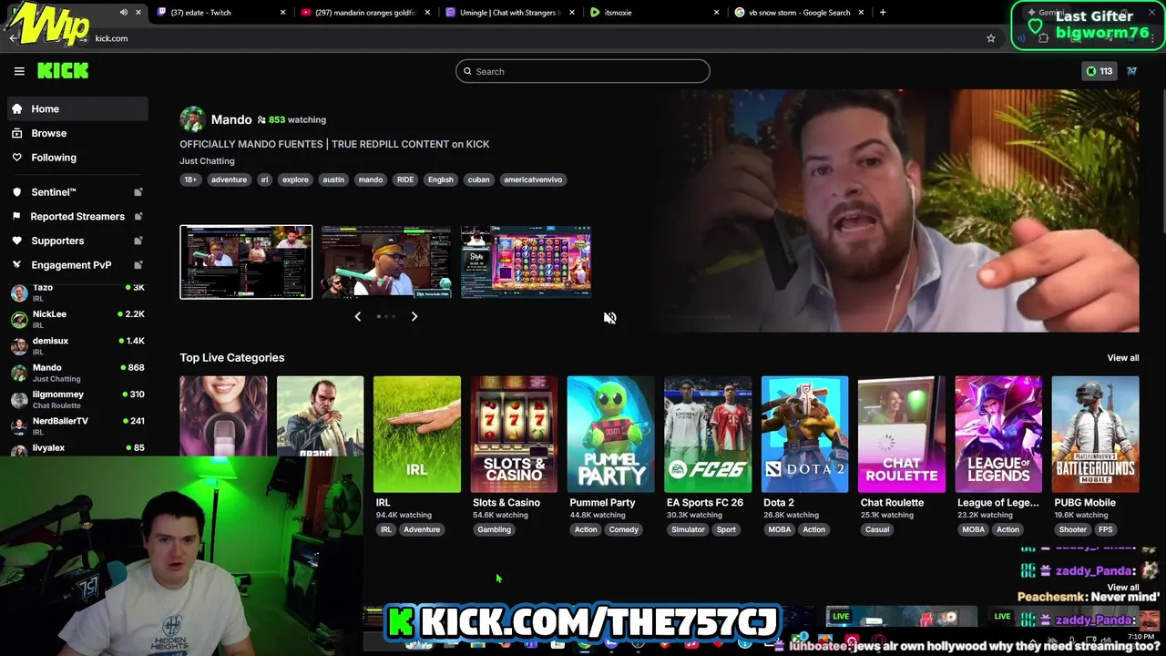Click the 113 Kicks balance button
Image resolution: width=1166 pixels, height=656 pixels.
(1099, 71)
